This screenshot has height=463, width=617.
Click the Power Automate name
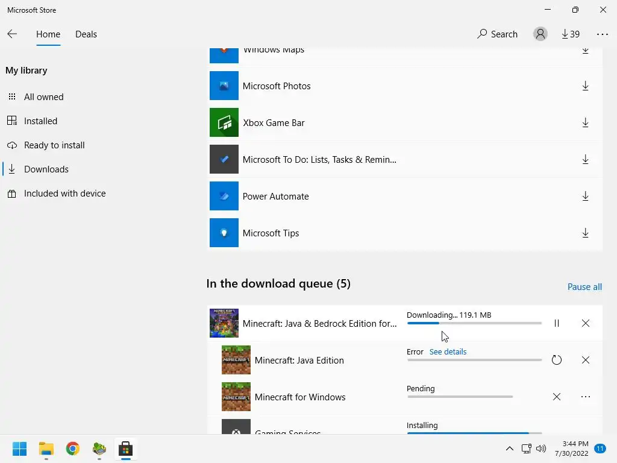pyautogui.click(x=276, y=196)
